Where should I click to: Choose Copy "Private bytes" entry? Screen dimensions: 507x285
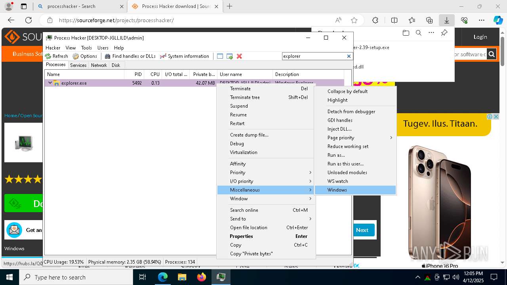(x=266, y=254)
